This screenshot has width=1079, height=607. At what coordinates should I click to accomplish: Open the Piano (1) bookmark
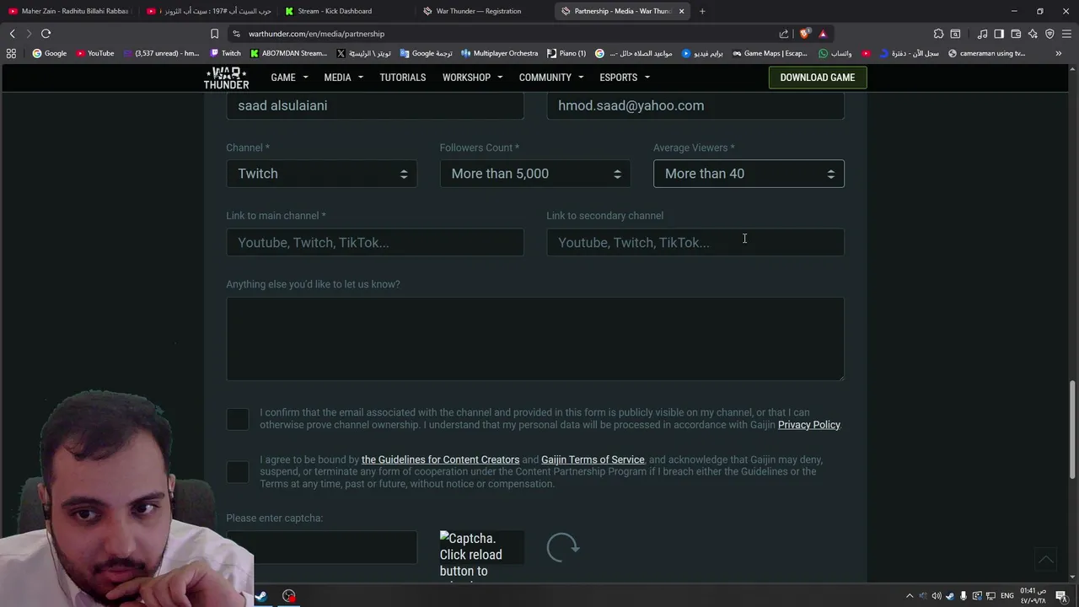coord(566,53)
